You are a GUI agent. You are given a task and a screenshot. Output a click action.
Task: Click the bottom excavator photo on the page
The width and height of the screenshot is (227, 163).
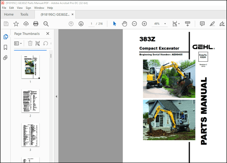click(169, 120)
